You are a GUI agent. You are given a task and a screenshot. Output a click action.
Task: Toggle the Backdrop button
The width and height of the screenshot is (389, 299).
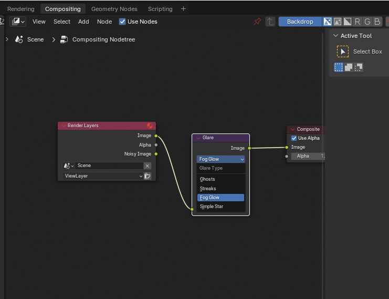(x=300, y=22)
